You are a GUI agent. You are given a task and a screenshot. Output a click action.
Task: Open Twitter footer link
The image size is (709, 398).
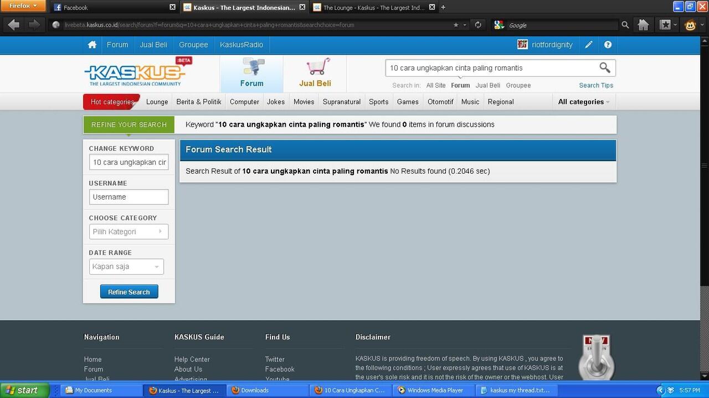[275, 359]
